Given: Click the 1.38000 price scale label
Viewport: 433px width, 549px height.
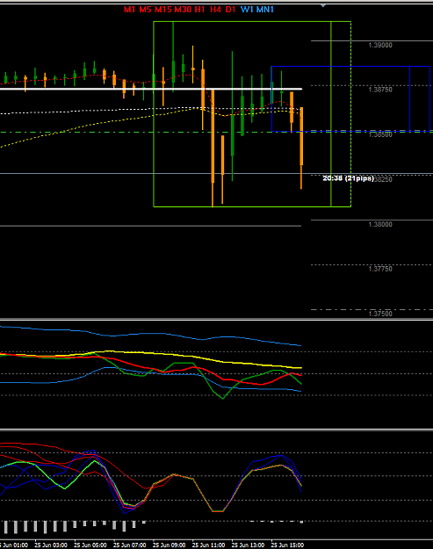Looking at the screenshot, I should tap(380, 225).
